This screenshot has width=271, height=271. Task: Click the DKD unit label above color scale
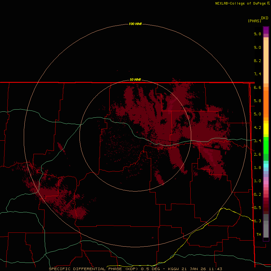(265, 18)
